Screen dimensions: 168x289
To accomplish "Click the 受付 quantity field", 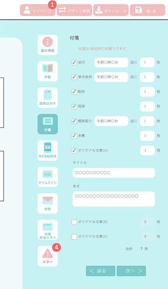I will pyautogui.click(x=147, y=62).
